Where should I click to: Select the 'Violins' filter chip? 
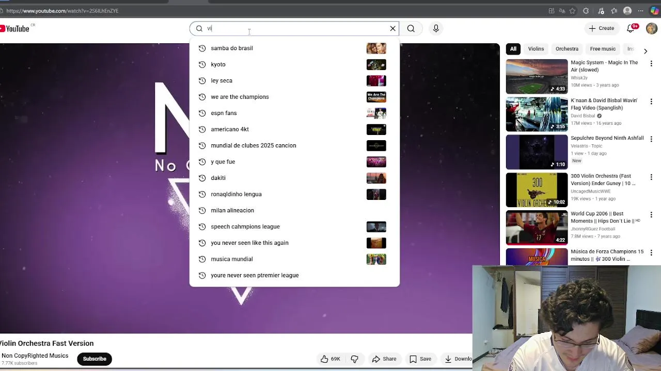pos(536,49)
